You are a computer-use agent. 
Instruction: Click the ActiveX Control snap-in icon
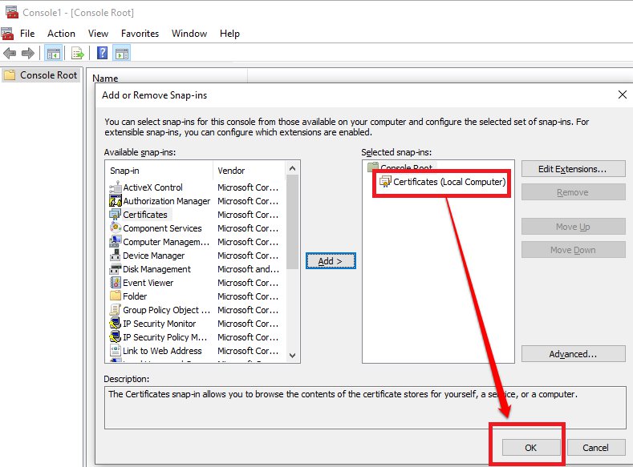click(116, 187)
